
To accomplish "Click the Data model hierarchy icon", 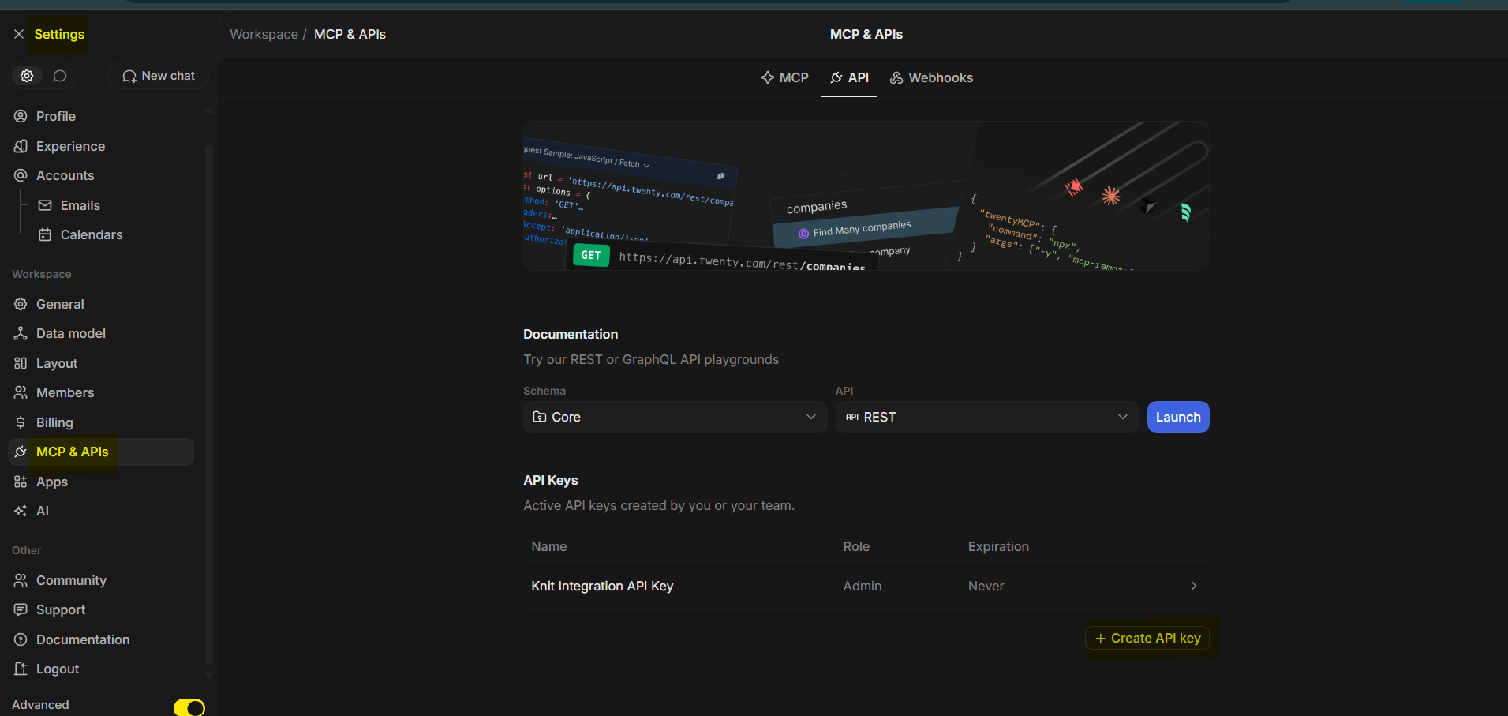I will [x=21, y=333].
